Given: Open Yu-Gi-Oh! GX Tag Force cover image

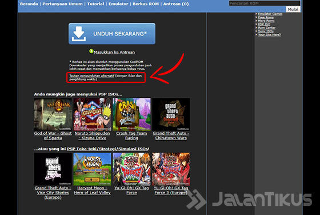Looking at the screenshot, I should (131, 169).
